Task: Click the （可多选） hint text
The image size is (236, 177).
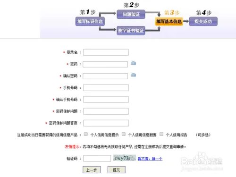Action: point(203,135)
